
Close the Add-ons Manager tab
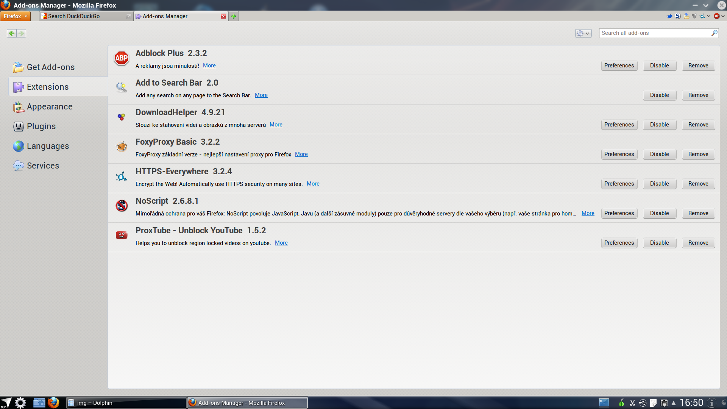(223, 16)
